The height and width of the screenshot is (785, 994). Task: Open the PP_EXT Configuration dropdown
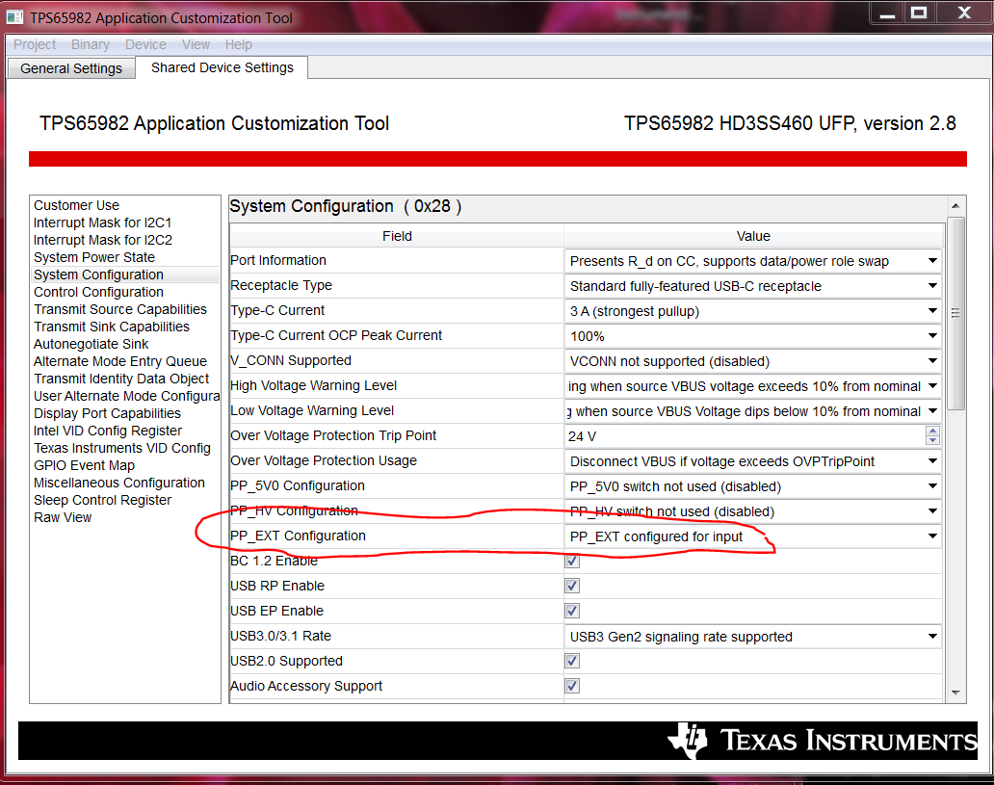pyautogui.click(x=752, y=536)
